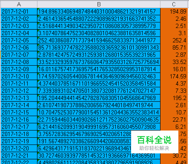Select rounded value 30.72
The height and width of the screenshot is (164, 189).
tap(174, 156)
